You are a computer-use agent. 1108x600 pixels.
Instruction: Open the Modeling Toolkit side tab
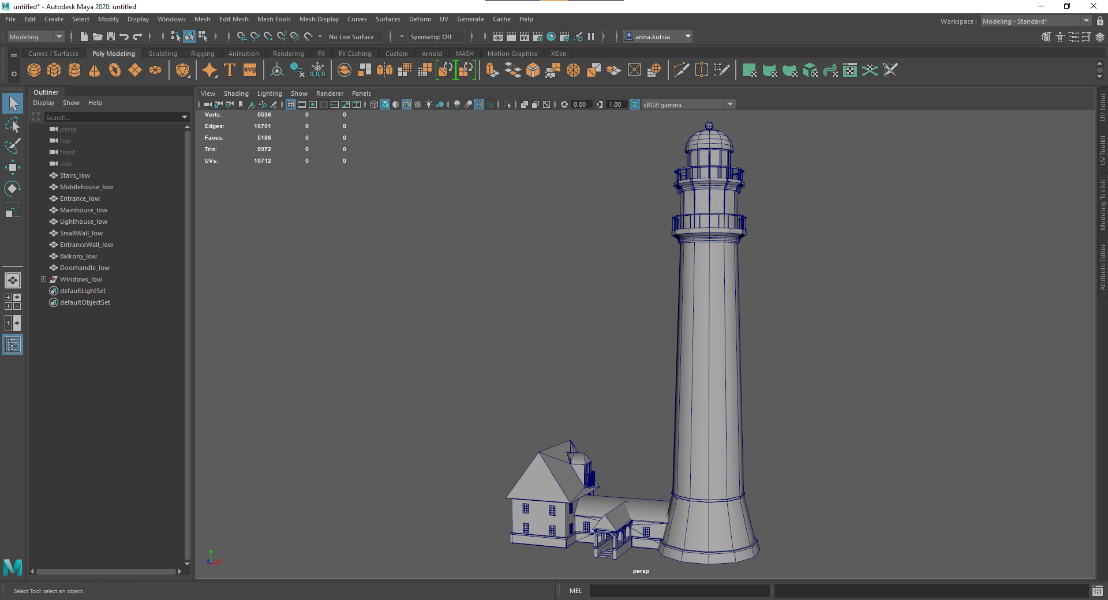point(1102,204)
